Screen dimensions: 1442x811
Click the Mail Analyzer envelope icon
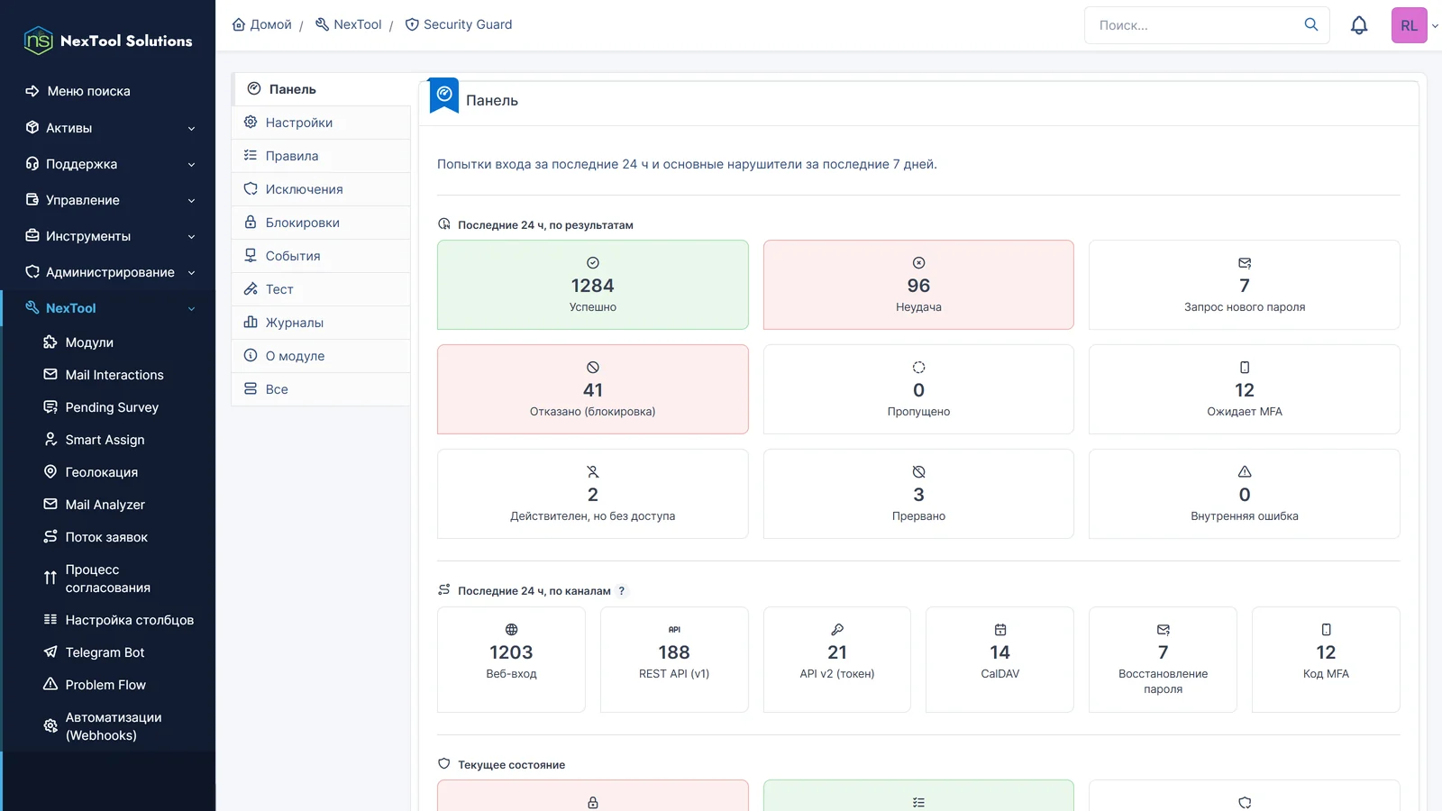click(x=50, y=504)
